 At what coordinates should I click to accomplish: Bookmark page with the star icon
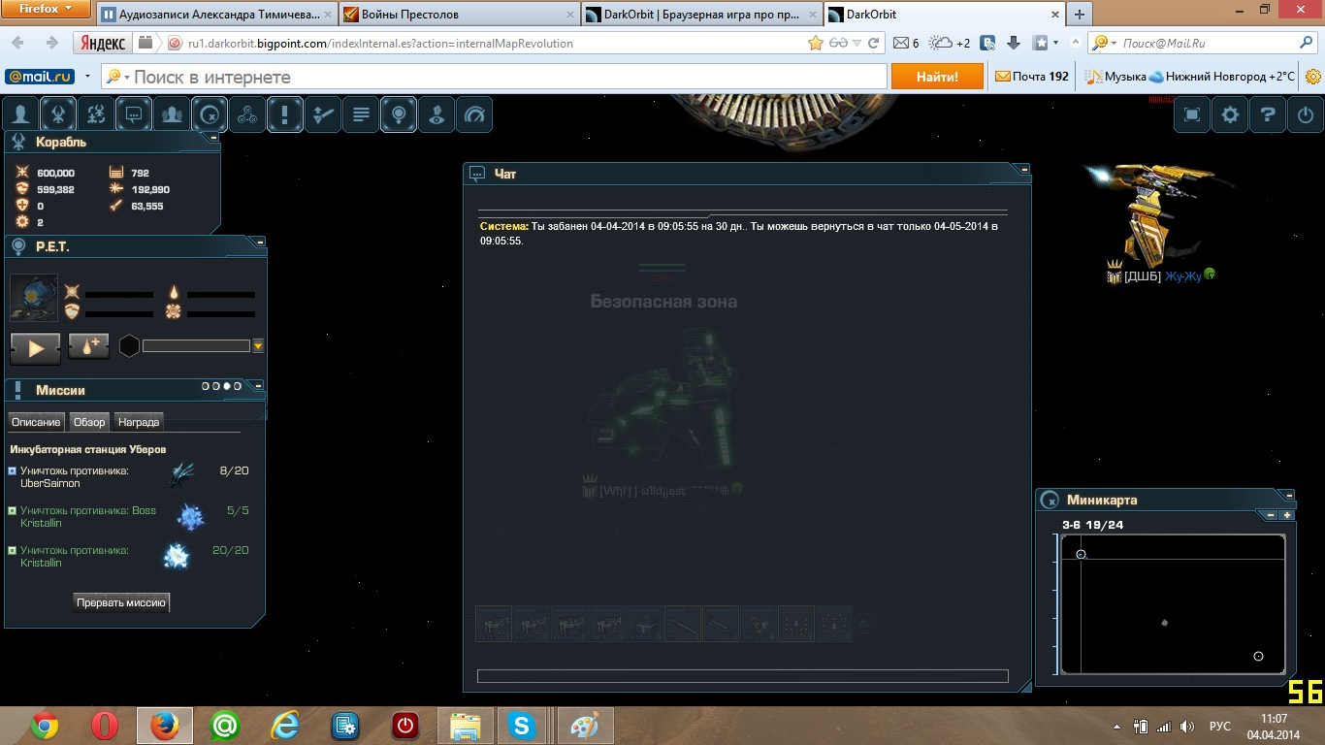point(815,43)
